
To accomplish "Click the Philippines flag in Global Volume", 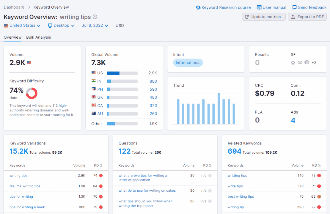I will tap(93, 89).
